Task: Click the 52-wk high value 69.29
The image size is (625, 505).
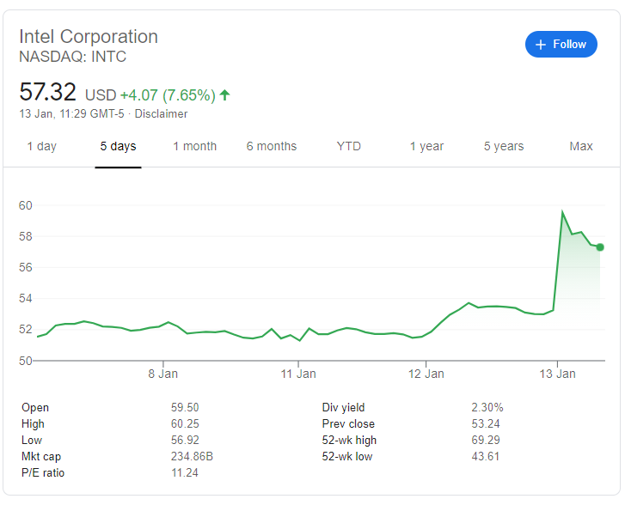Action: click(x=486, y=440)
